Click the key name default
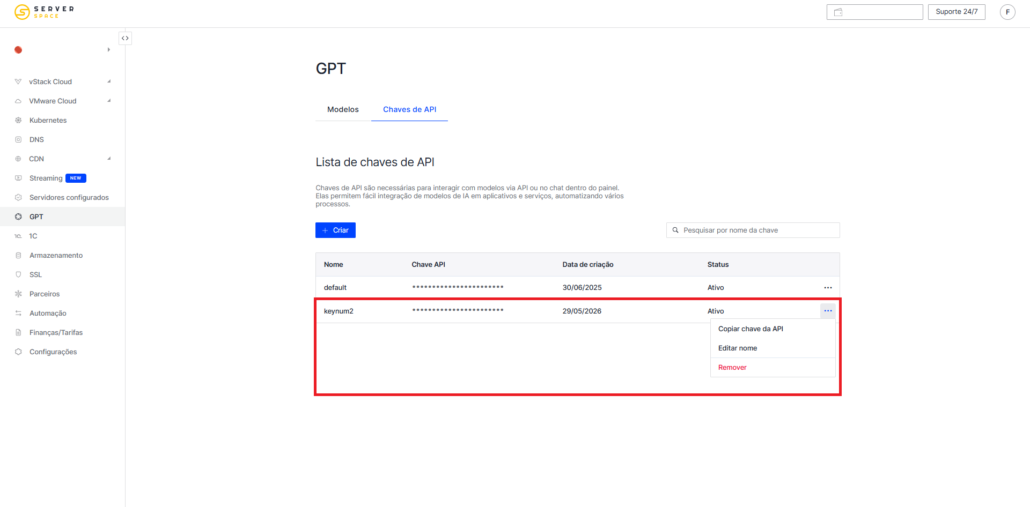 coord(335,288)
